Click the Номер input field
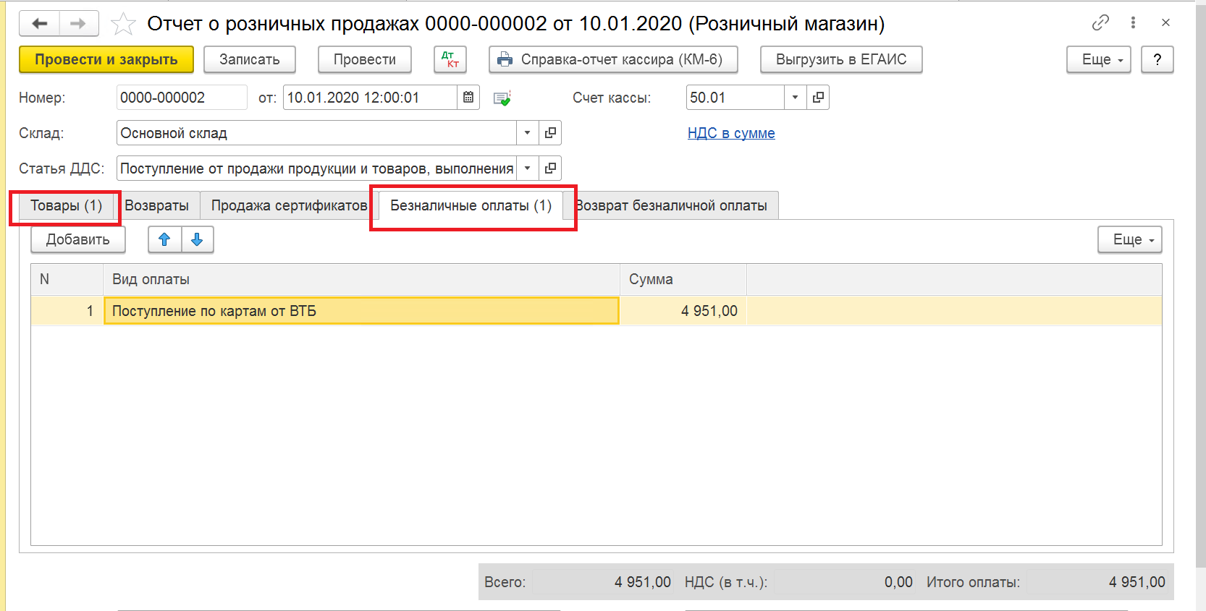Viewport: 1206px width, 611px height. coord(181,98)
